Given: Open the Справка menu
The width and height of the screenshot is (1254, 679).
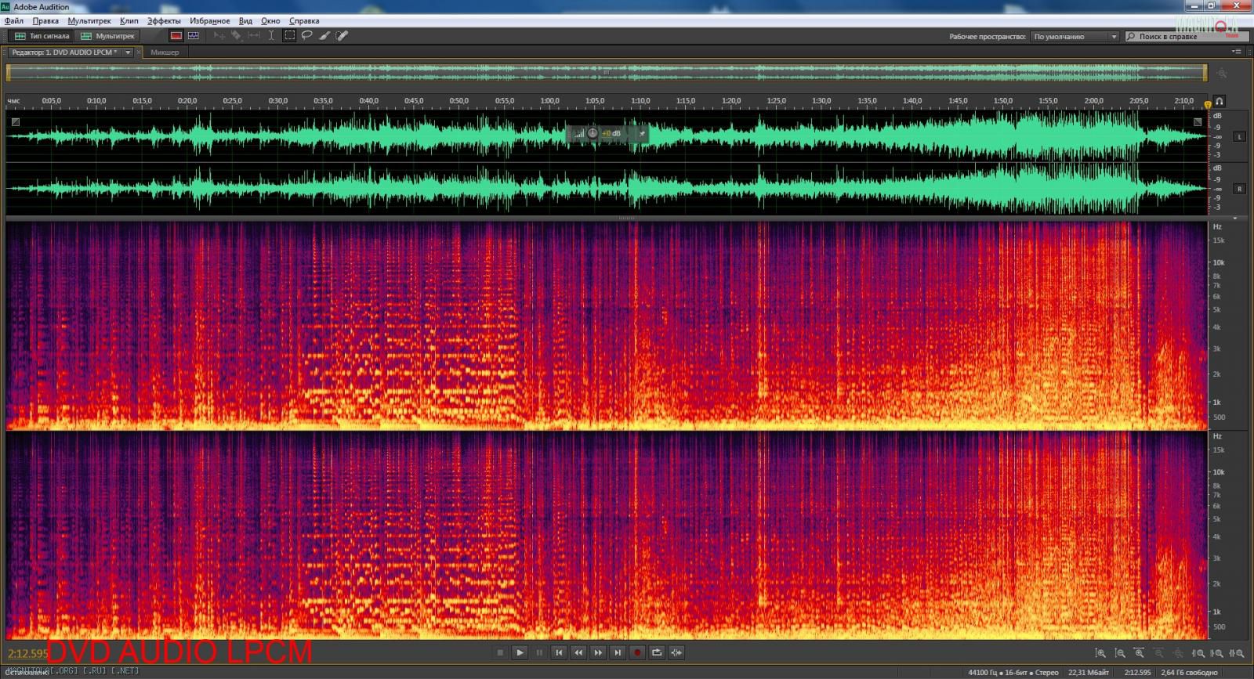Looking at the screenshot, I should point(304,21).
